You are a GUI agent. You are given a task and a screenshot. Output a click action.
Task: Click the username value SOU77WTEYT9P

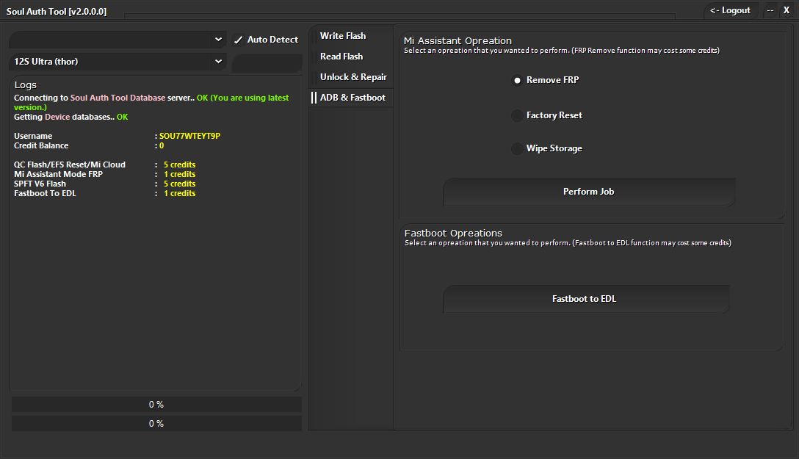click(x=189, y=136)
